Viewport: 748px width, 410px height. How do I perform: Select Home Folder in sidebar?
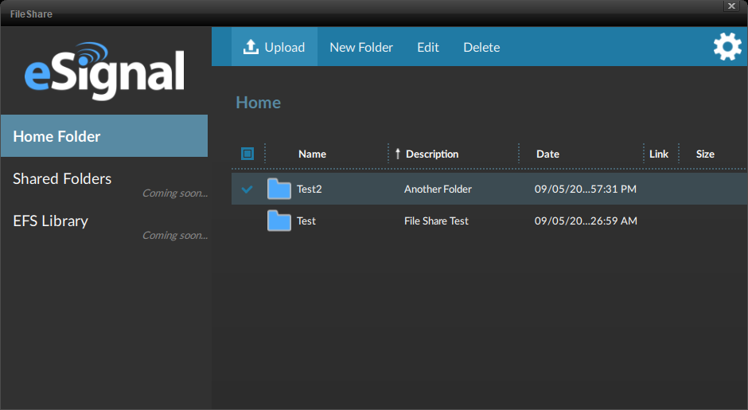coord(104,136)
